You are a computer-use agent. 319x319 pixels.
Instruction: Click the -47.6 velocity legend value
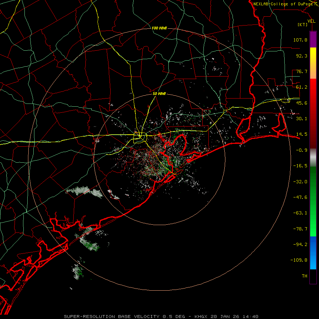(300, 197)
